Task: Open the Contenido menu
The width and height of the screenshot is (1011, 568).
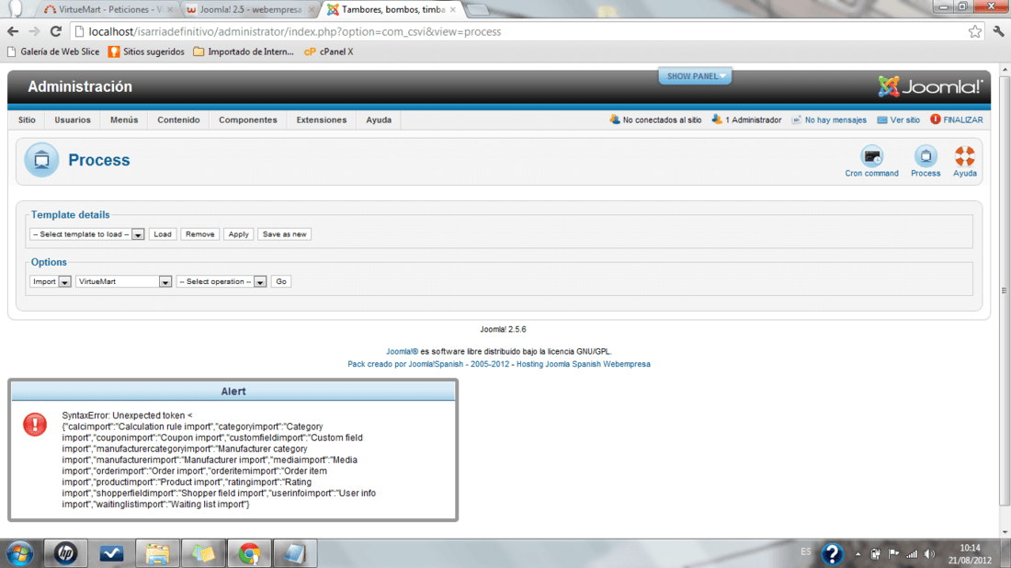Action: coord(178,119)
